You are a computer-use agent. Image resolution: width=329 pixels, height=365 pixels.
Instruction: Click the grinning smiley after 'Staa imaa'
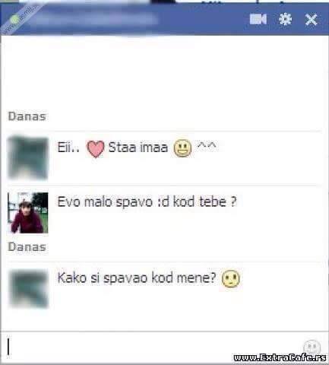(x=182, y=148)
